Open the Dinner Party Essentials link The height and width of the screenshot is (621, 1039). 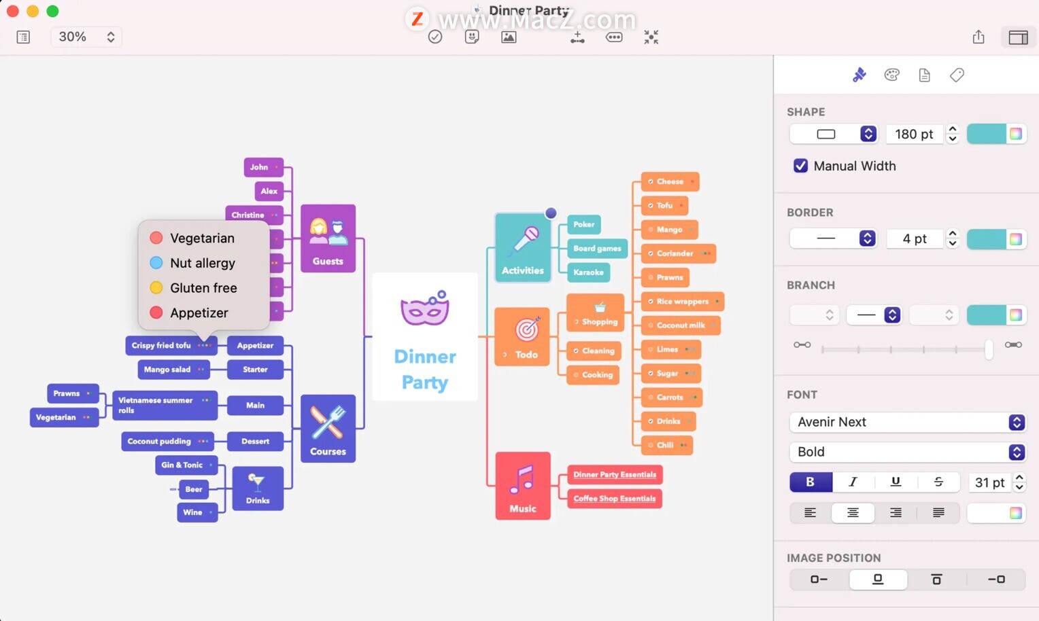click(615, 474)
